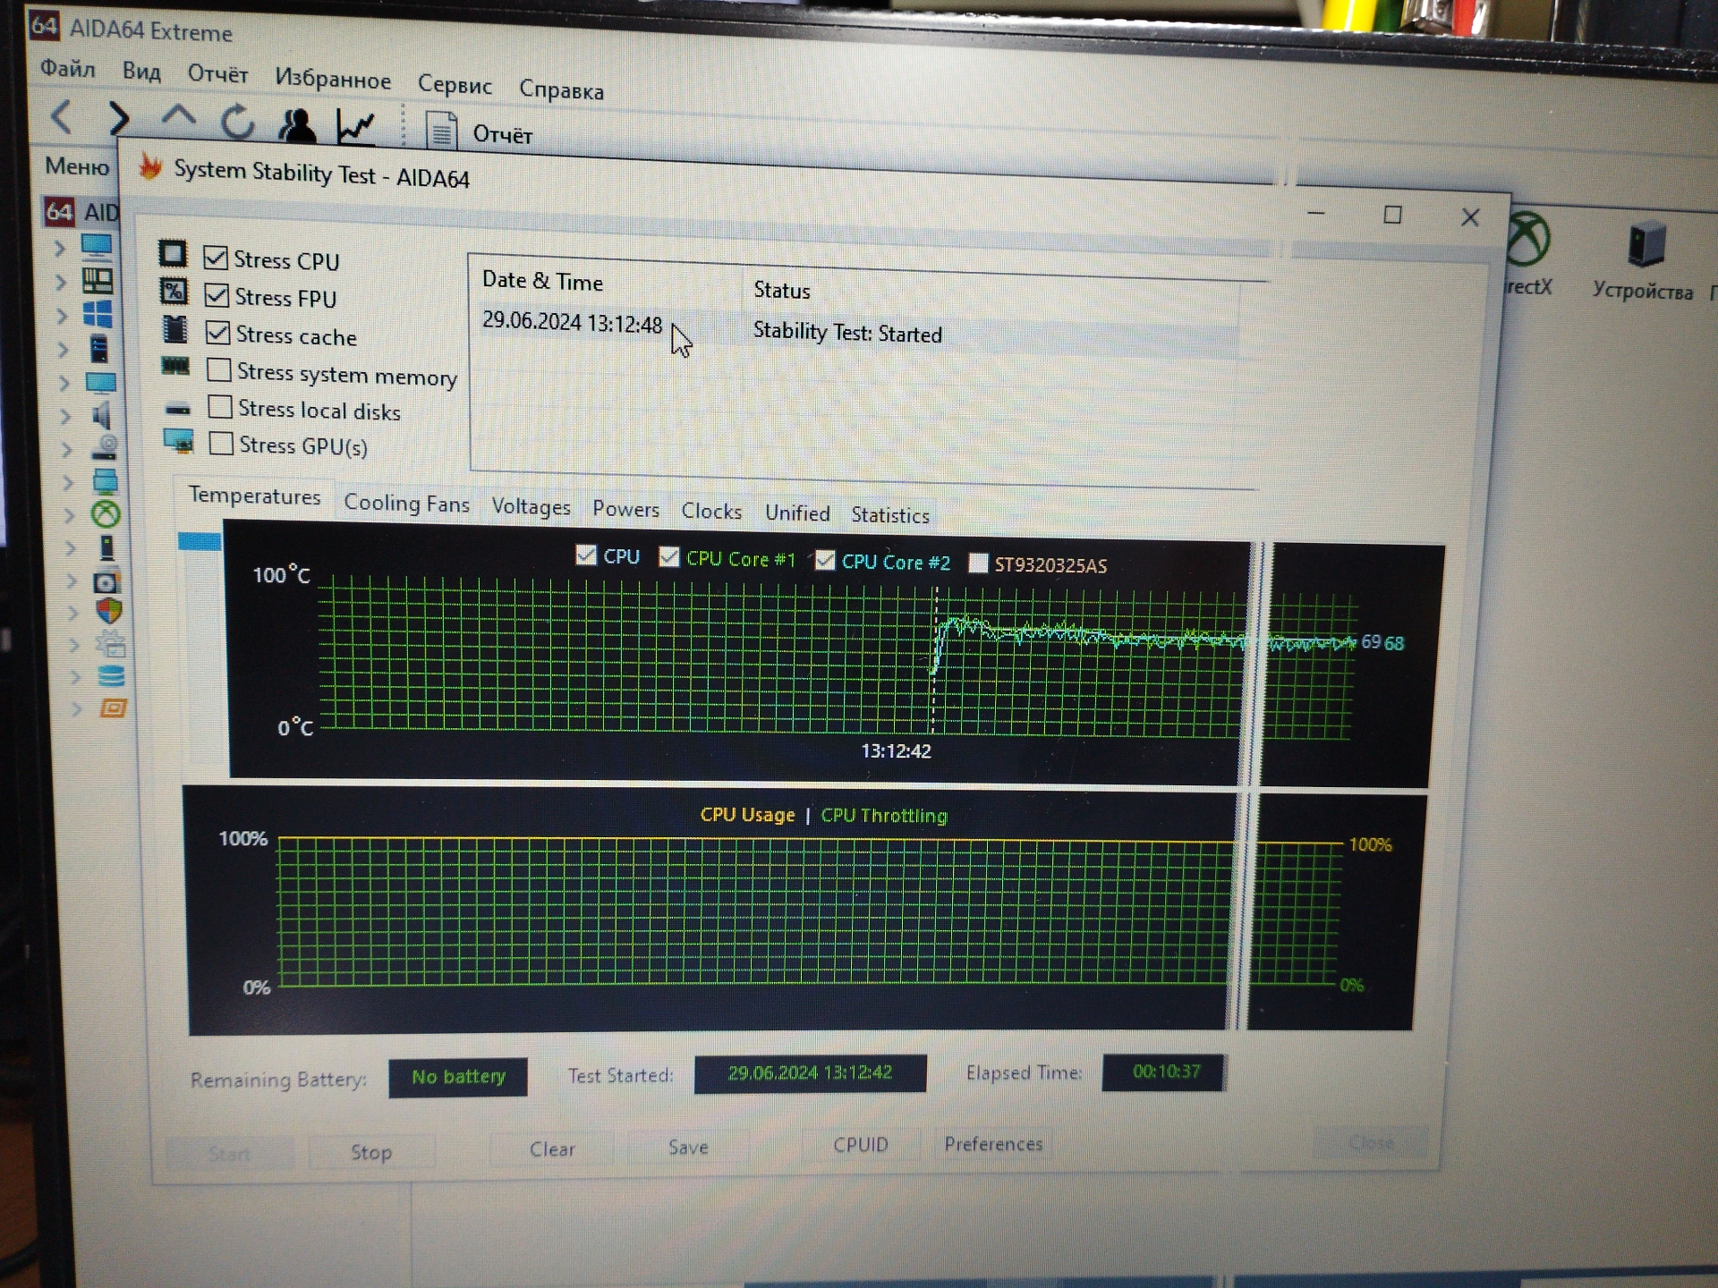
Task: Click the CPUID button
Action: tap(860, 1145)
